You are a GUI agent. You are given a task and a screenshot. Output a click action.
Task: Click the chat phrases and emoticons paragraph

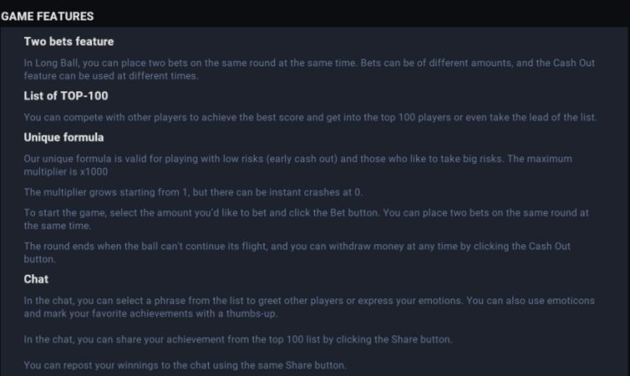tap(309, 307)
